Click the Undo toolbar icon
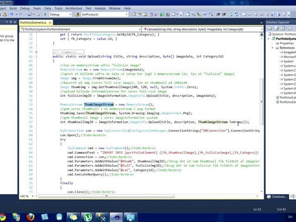The width and height of the screenshot is (296, 222). pyautogui.click(x=12, y=14)
